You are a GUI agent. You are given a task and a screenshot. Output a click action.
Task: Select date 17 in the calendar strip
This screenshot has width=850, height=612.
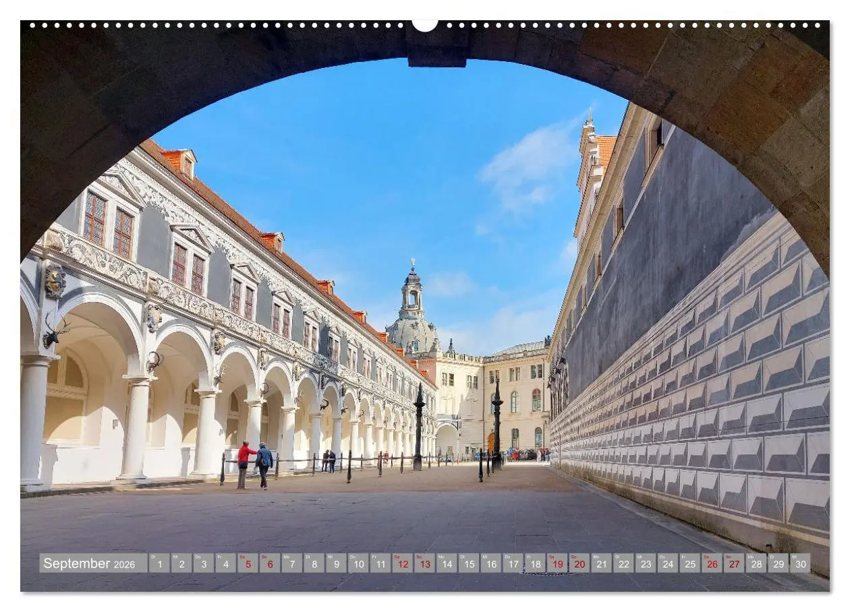click(513, 563)
